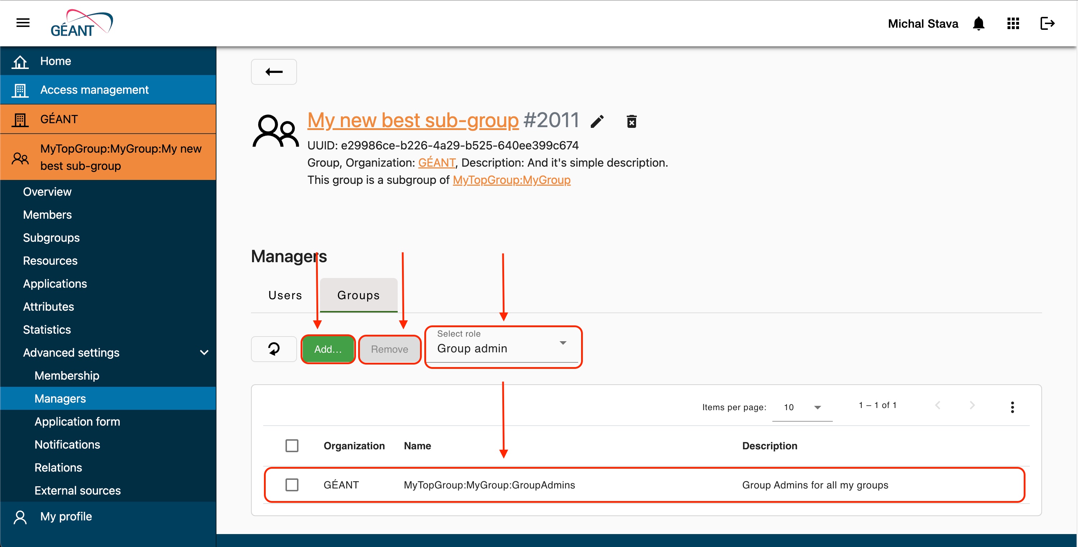Open Members in the sidebar
This screenshot has width=1078, height=547.
[47, 214]
